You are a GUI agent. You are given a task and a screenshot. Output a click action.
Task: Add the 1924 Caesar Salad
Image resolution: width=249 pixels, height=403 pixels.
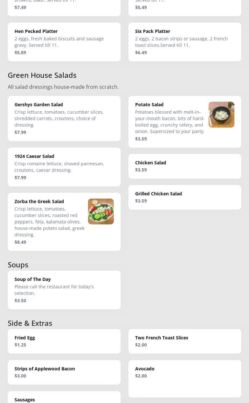click(x=64, y=167)
